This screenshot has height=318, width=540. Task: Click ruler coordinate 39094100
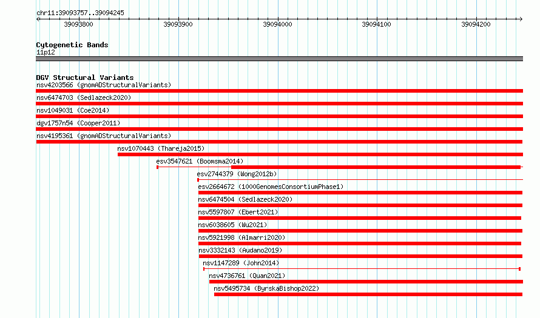(x=376, y=24)
